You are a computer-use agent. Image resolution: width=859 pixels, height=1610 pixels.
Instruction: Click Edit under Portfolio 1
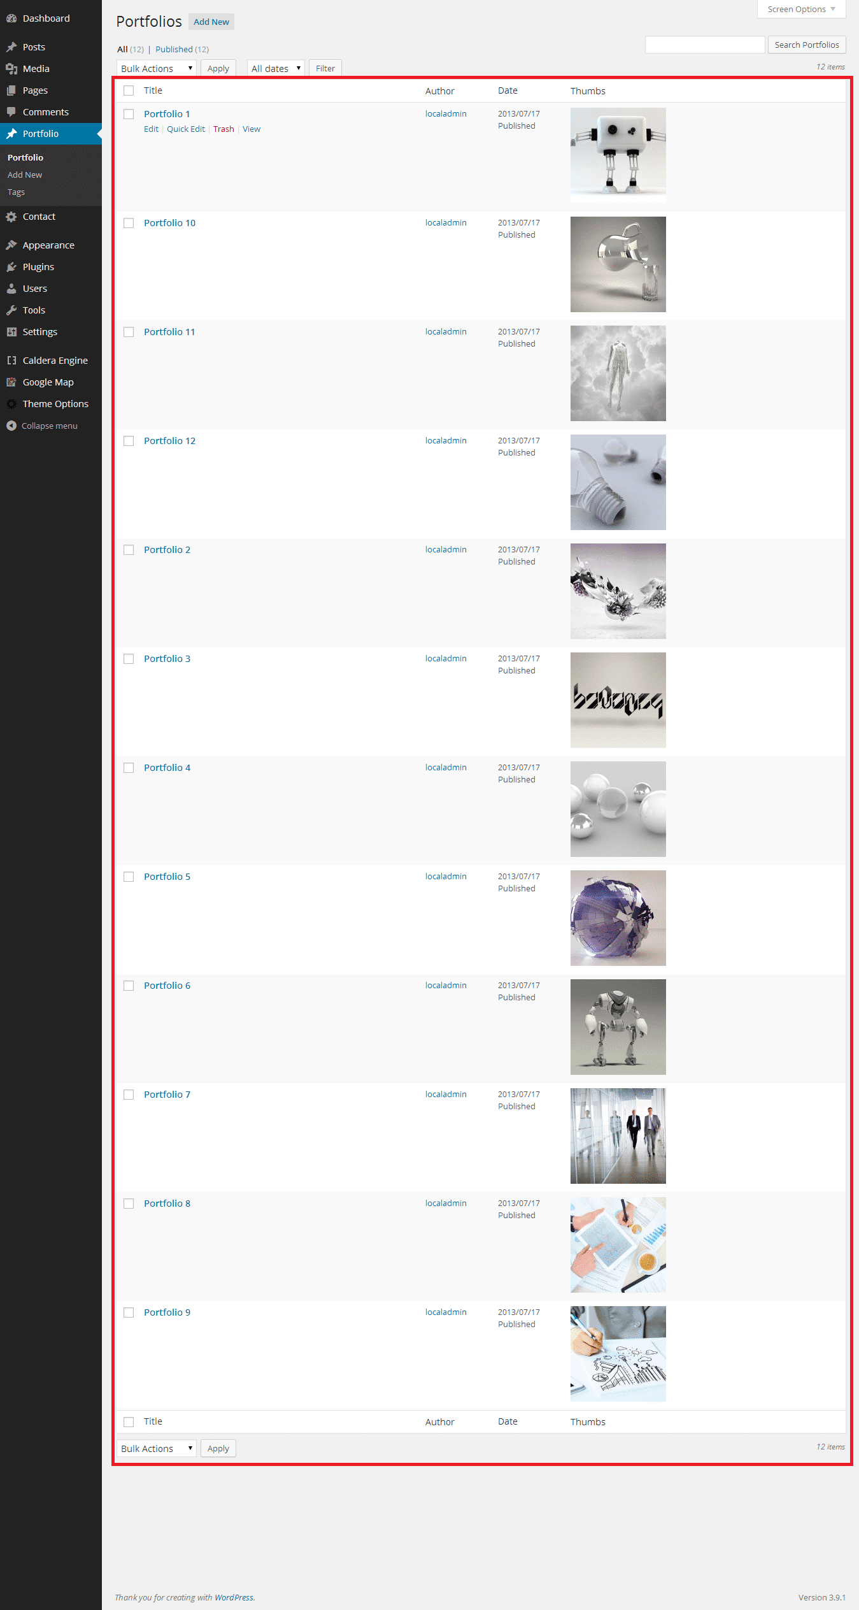click(151, 129)
